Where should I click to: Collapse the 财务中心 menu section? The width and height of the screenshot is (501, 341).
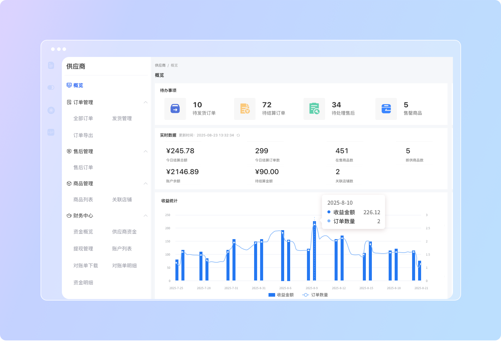pyautogui.click(x=145, y=216)
